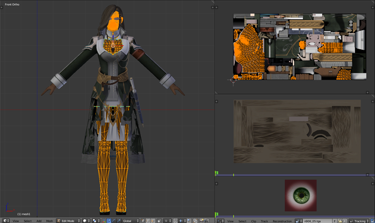
Task: Unlink clip with the X icon
Action: pyautogui.click(x=345, y=220)
